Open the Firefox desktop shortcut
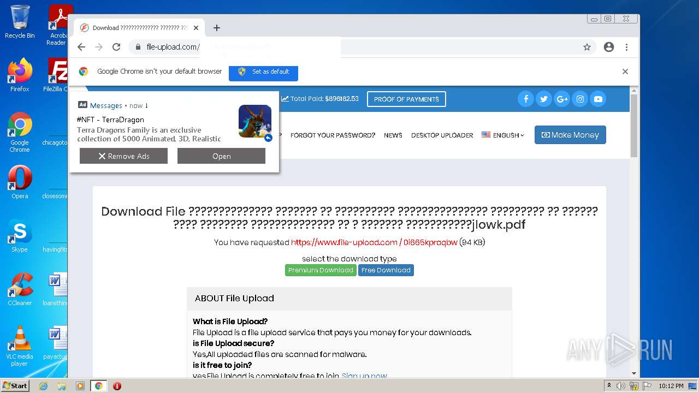 point(20,75)
